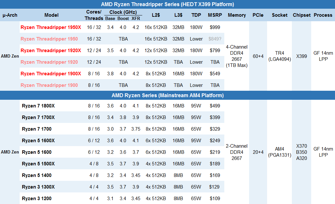Click the 'X399' chipset cell

coord(302,56)
